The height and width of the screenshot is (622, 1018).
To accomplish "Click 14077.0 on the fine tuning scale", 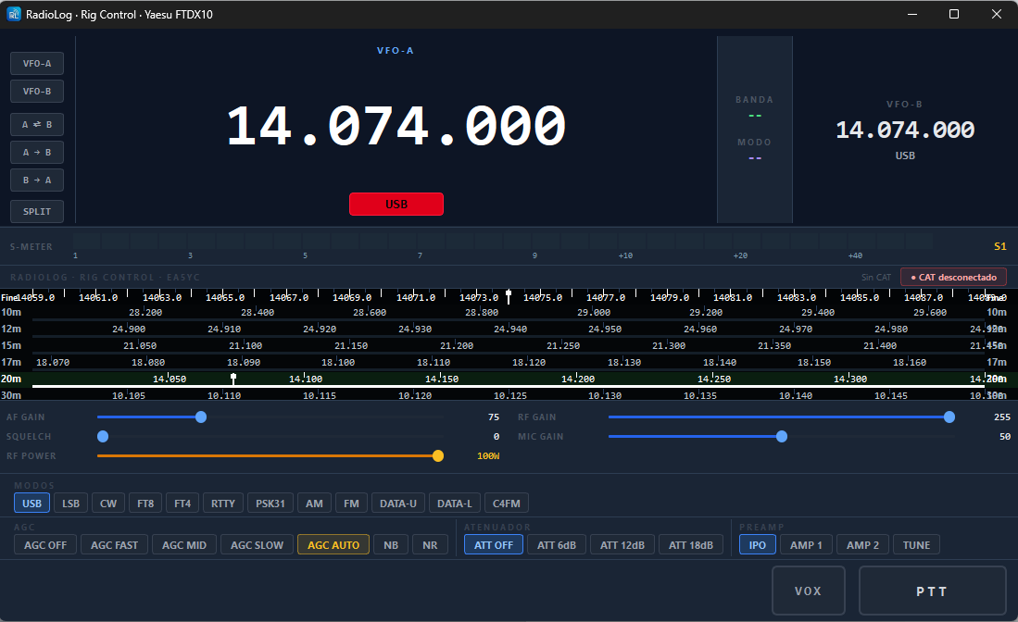I will [x=606, y=297].
